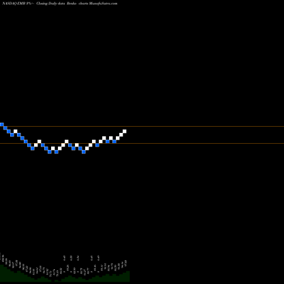The height and width of the screenshot is (284, 284).
Task: Click the MunafaSutra.com text in title
Action: [x=103, y=3]
